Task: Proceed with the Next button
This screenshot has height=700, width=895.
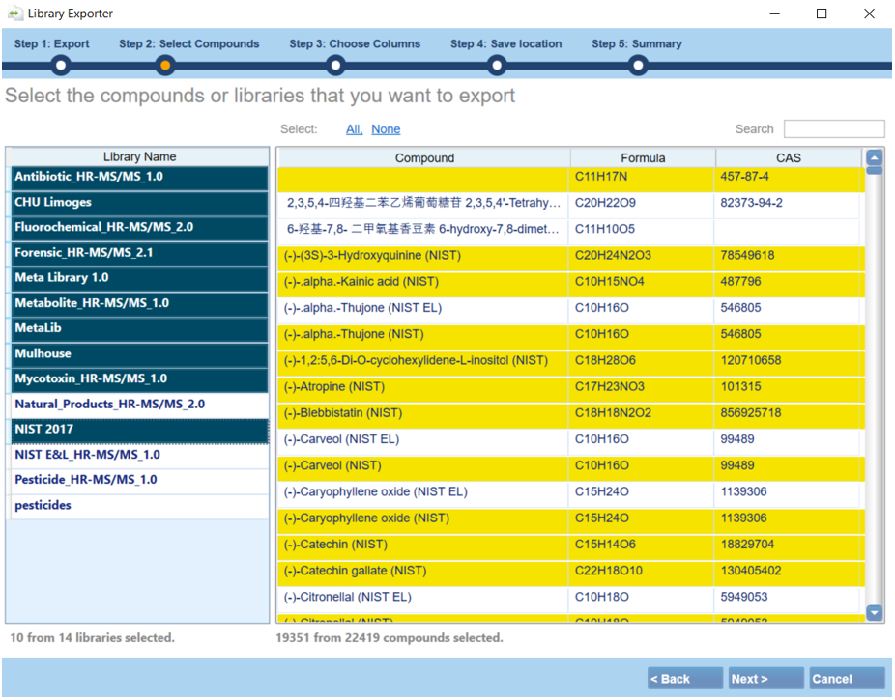Action: pyautogui.click(x=766, y=679)
